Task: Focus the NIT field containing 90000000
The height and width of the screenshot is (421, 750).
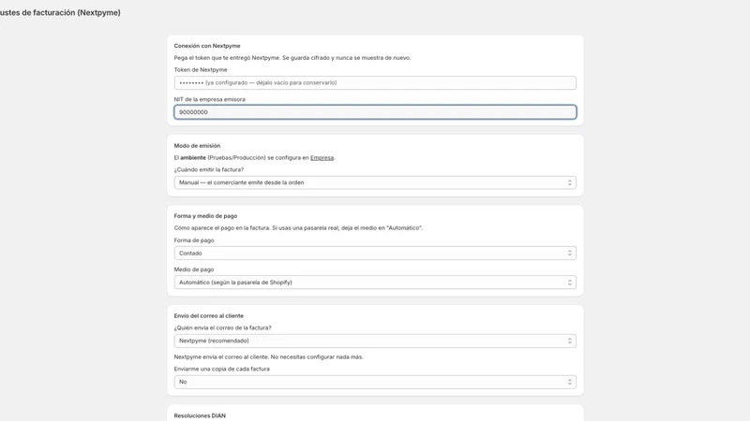Action: 375,112
